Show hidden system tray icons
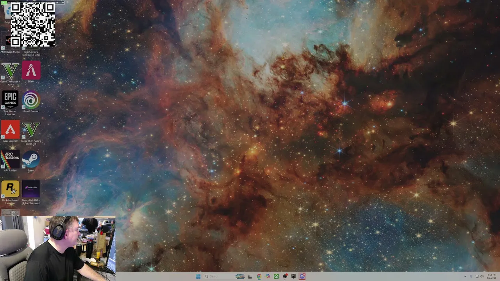 [x=464, y=276]
